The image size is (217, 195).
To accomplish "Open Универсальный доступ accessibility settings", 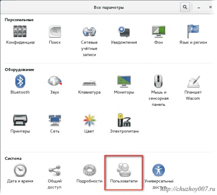I will [x=159, y=177].
